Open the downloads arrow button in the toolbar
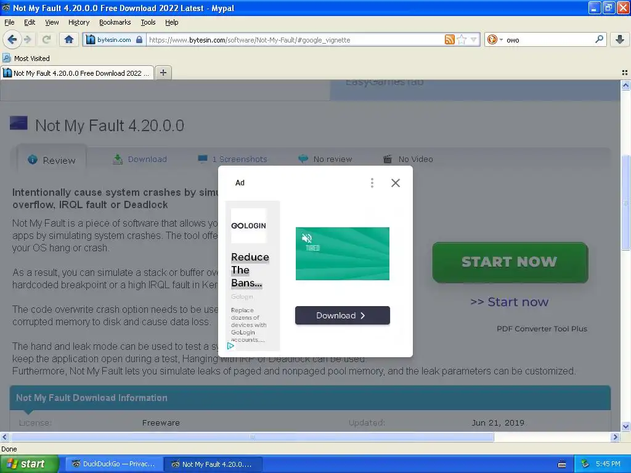The height and width of the screenshot is (473, 631). click(620, 39)
